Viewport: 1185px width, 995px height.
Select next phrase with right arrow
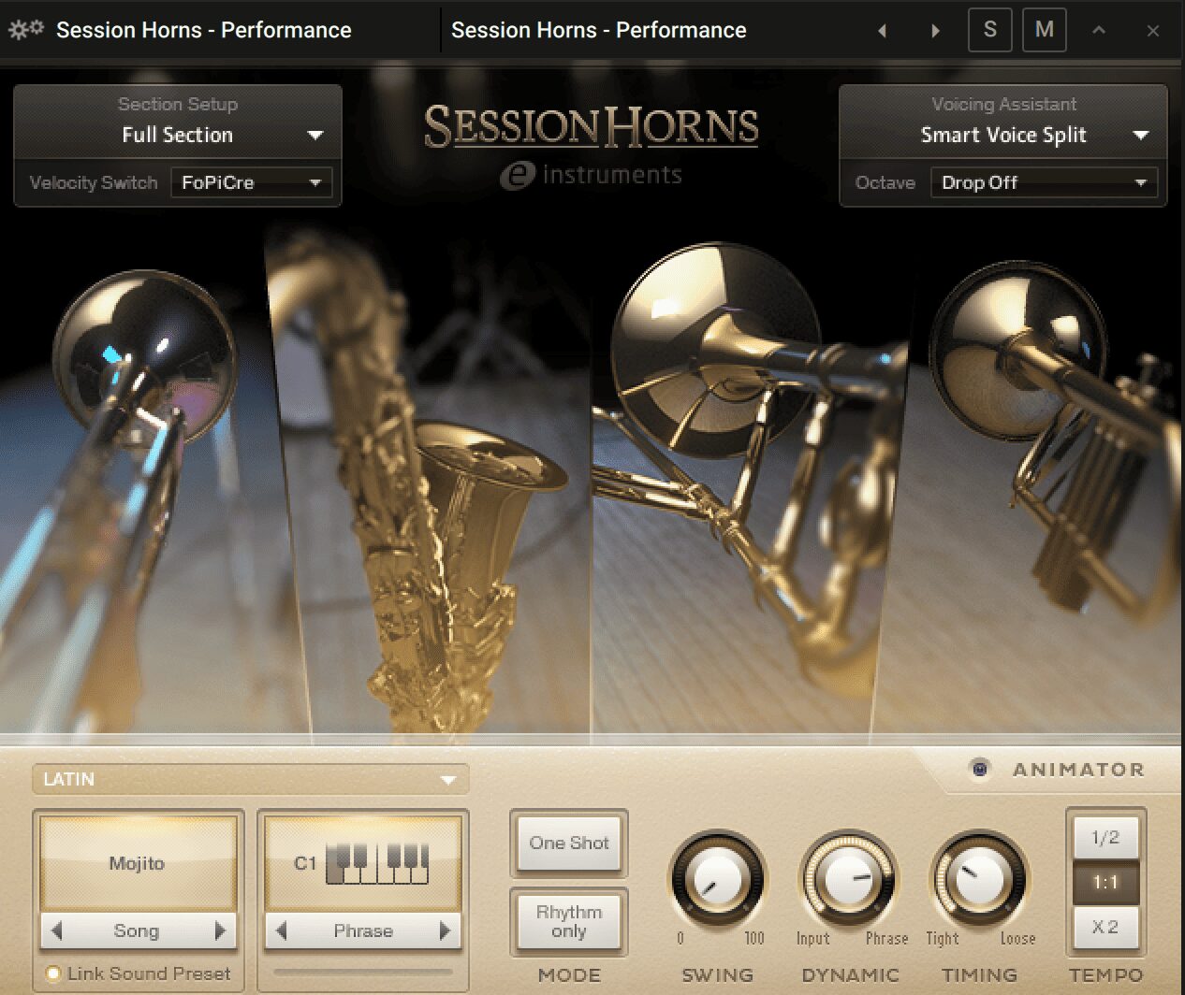click(446, 930)
